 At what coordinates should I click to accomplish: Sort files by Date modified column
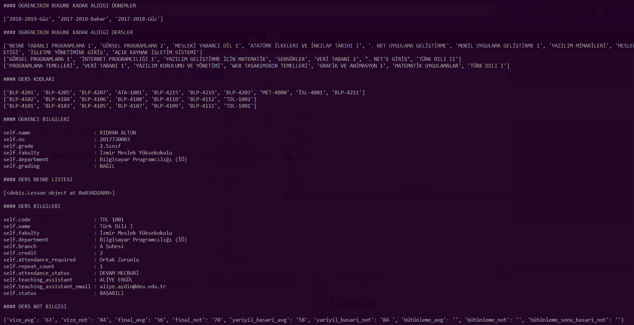tap(410, 100)
